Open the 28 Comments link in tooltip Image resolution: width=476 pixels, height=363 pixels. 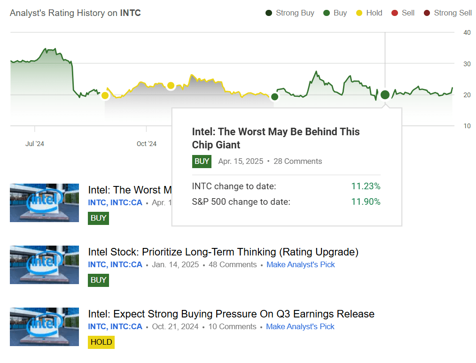(297, 161)
